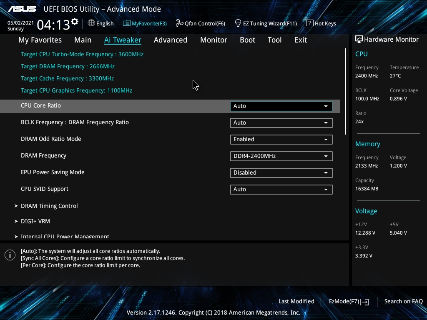Select the CPU SVID Support label
The width and height of the screenshot is (427, 320).
(x=44, y=189)
